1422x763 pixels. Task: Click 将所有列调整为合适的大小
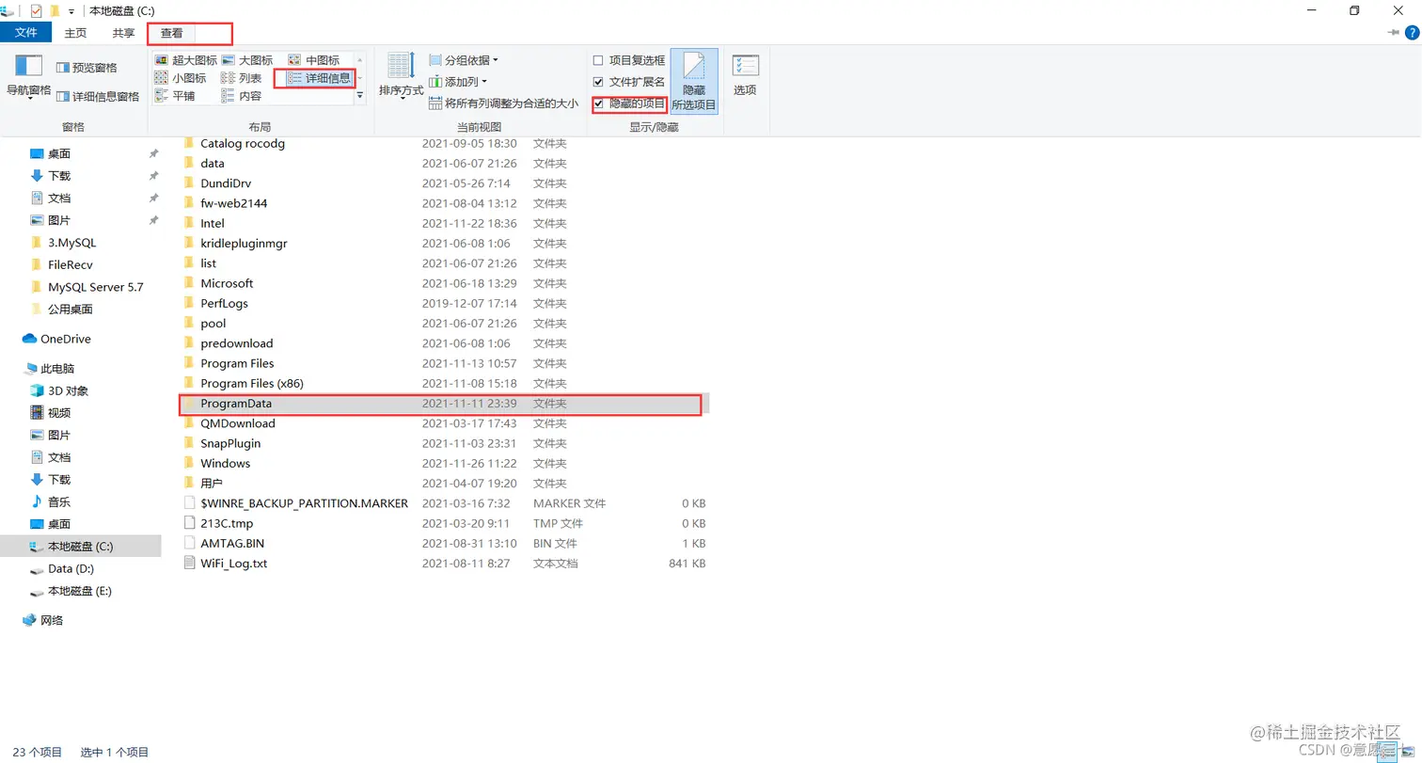(503, 103)
